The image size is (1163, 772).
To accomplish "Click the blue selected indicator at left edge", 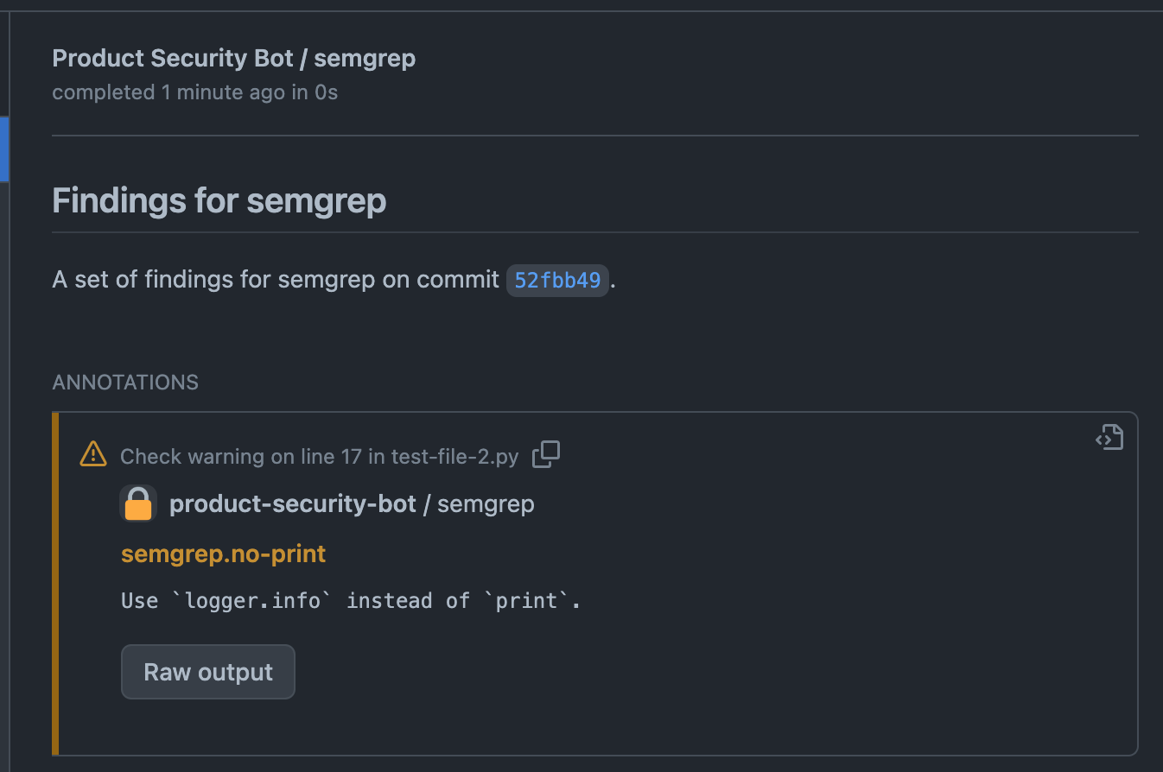I will coord(4,149).
